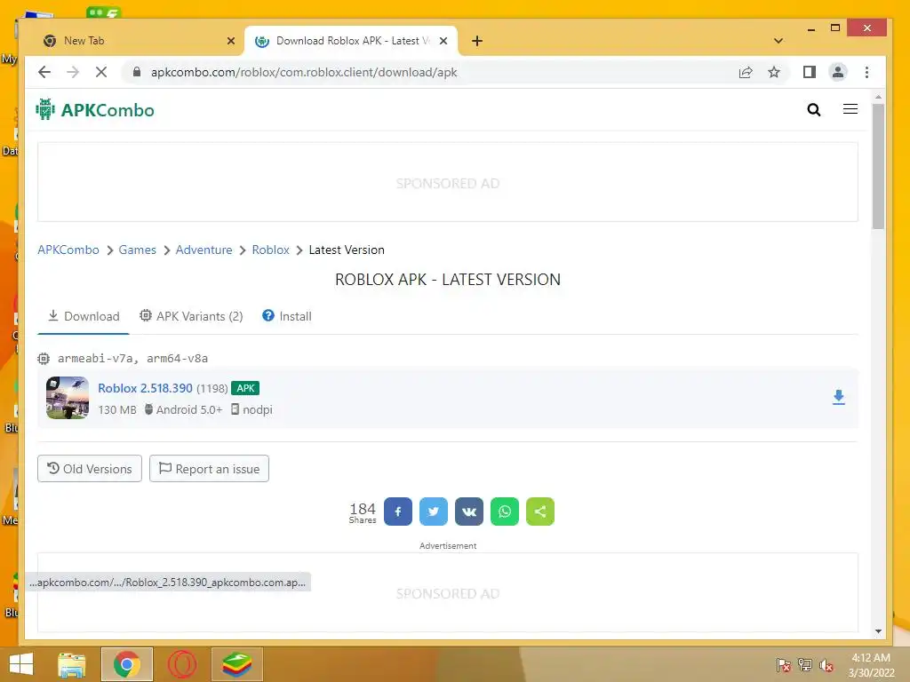Close the New Tab tab
This screenshot has height=682, width=910.
click(230, 41)
